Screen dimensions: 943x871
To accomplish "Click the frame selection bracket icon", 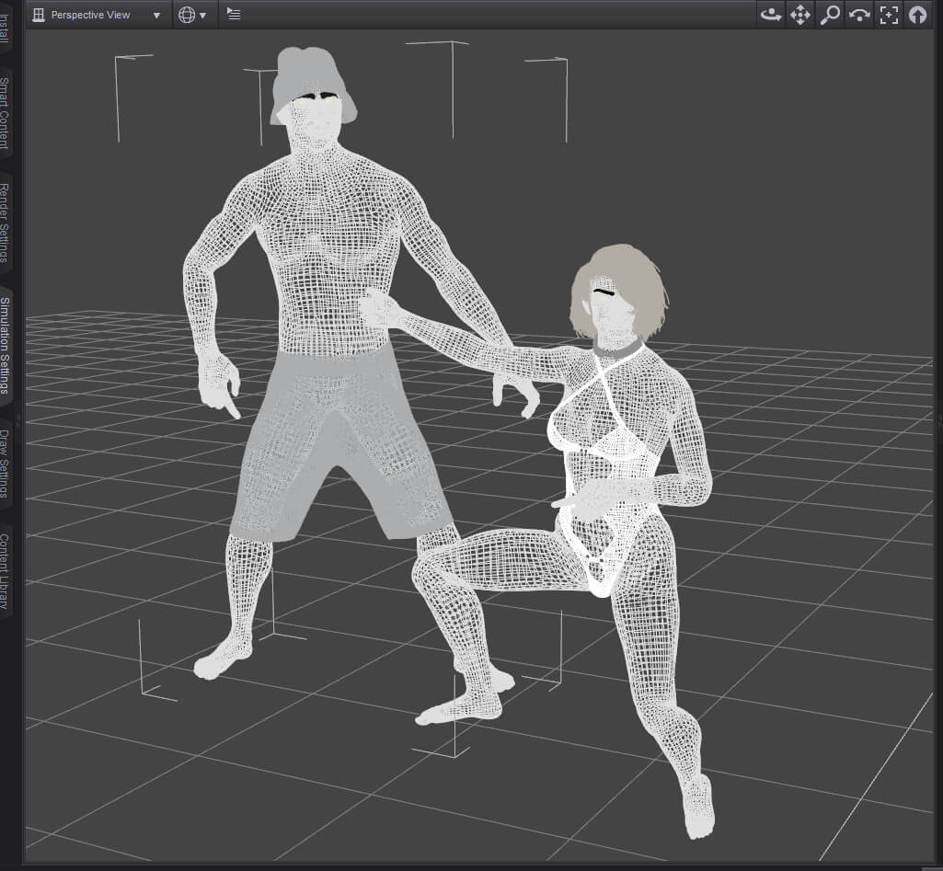I will [889, 15].
